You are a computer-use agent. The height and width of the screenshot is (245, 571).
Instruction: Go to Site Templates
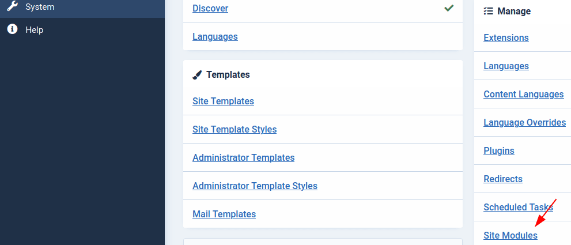pyautogui.click(x=223, y=101)
